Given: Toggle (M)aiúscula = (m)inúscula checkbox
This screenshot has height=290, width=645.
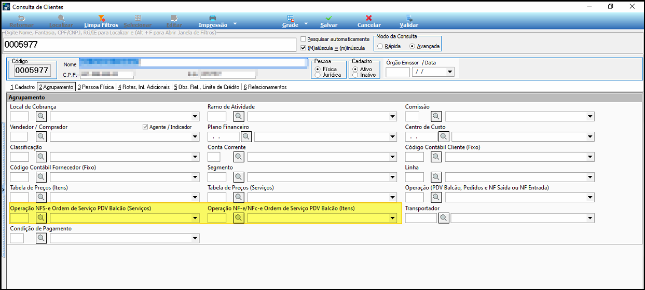Looking at the screenshot, I should click(304, 48).
